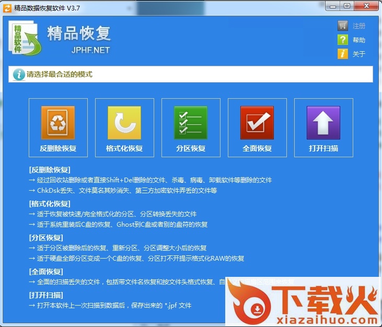Minimize the 精品数据恢复软件 window
382x327 pixels.
coord(333,6)
